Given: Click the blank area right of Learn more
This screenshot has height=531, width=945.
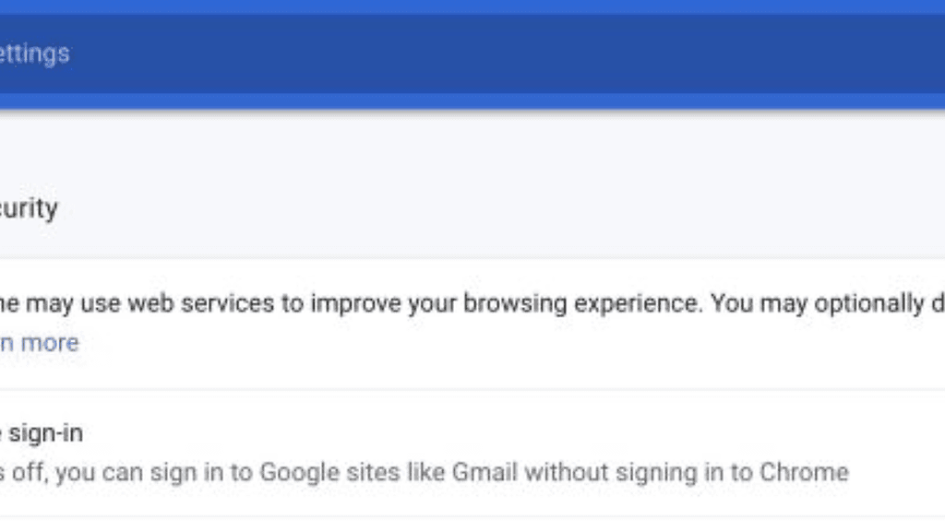Looking at the screenshot, I should (461, 343).
